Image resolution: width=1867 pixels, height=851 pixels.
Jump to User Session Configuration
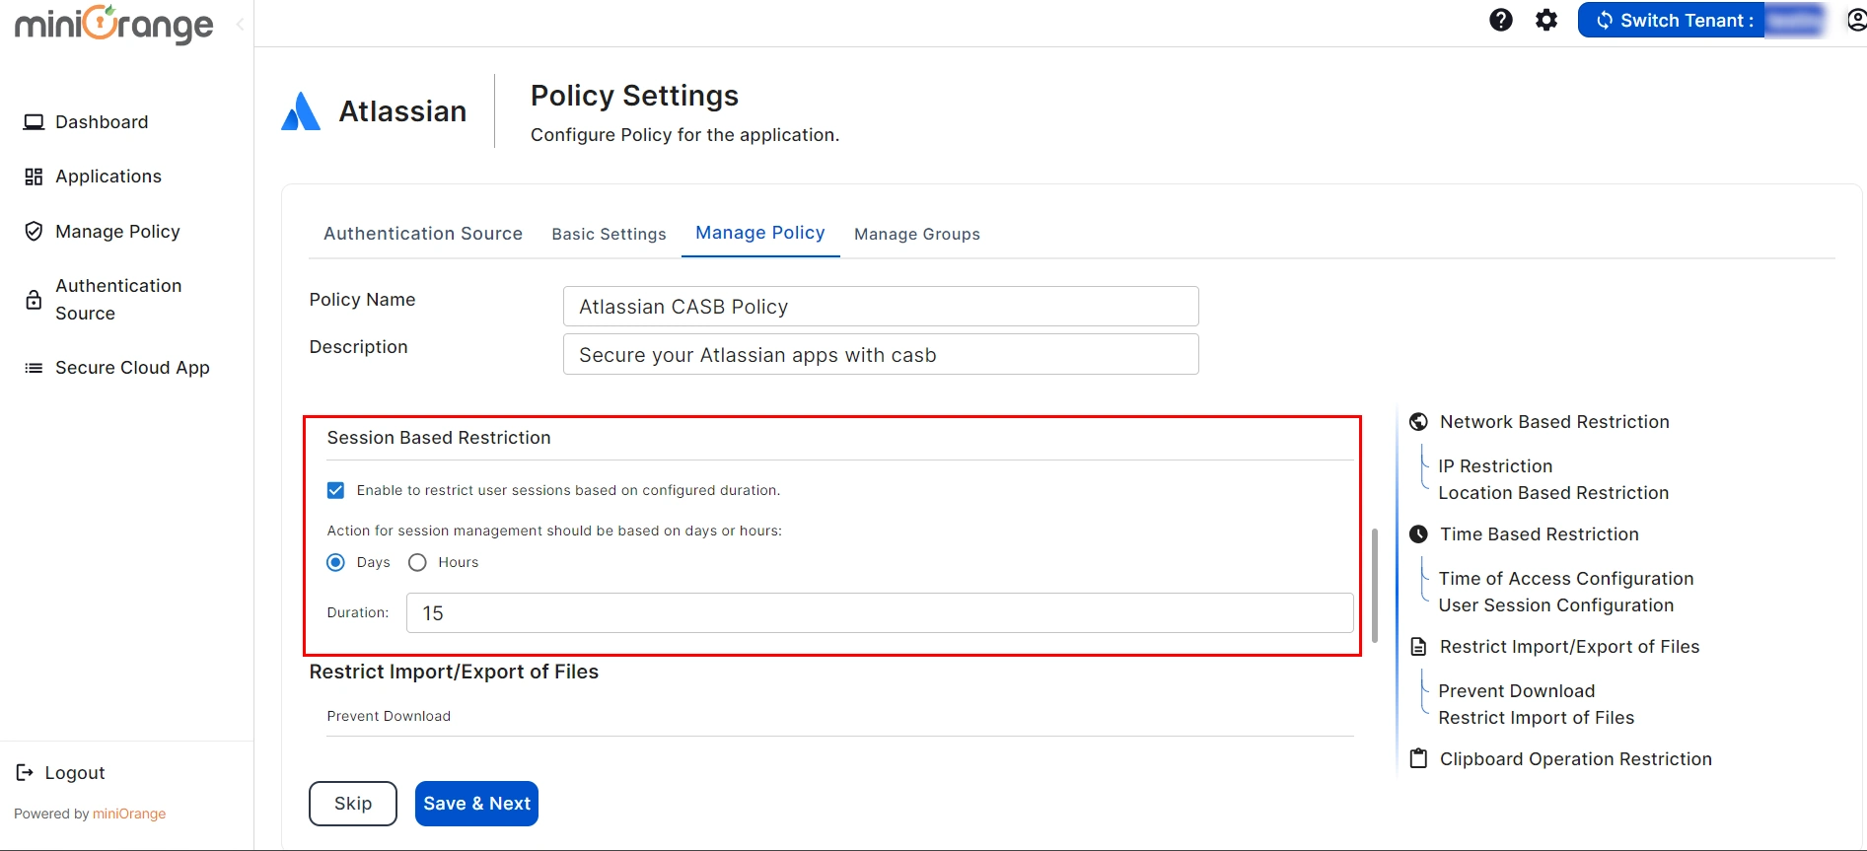(x=1556, y=605)
